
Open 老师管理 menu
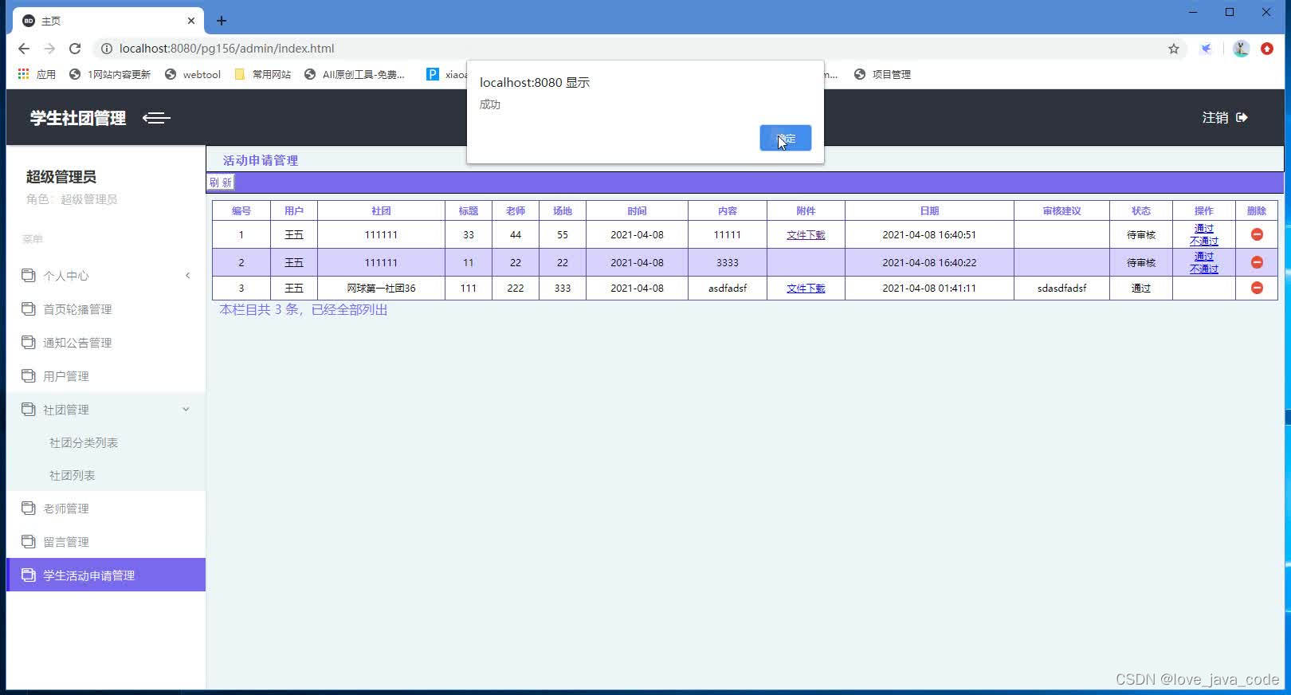tap(106, 508)
